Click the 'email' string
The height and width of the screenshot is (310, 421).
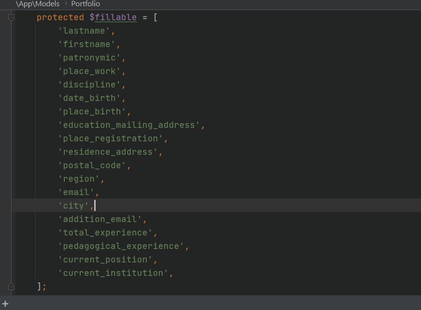click(x=76, y=192)
